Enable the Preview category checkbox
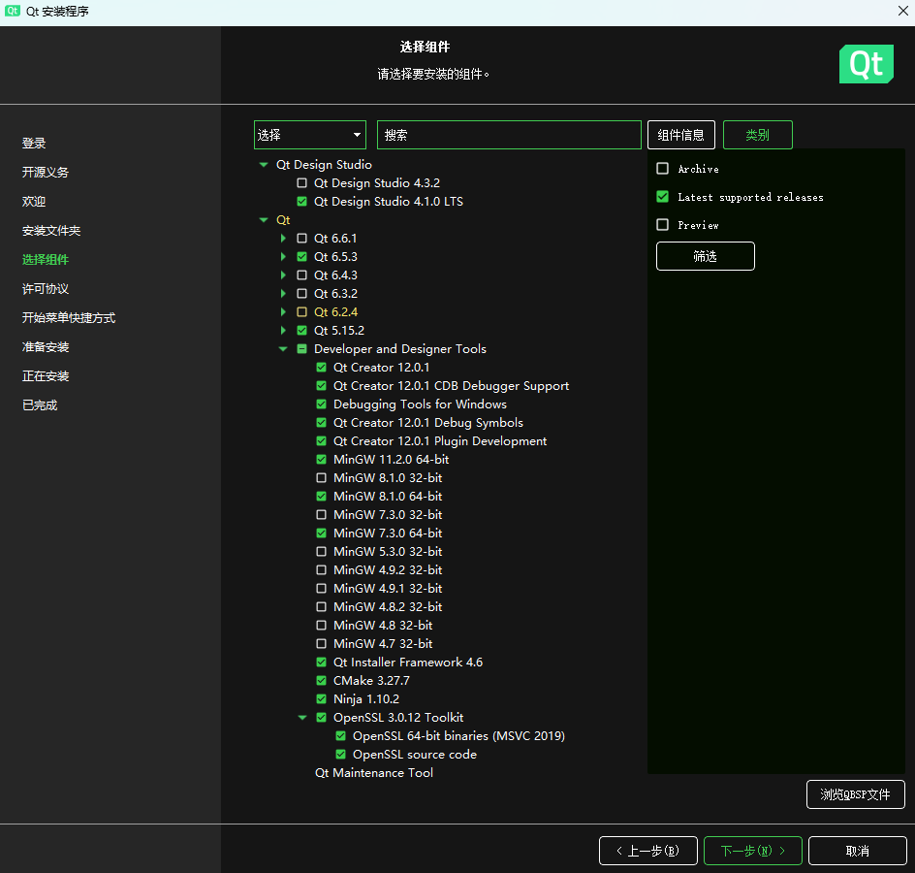915x873 pixels. 662,225
